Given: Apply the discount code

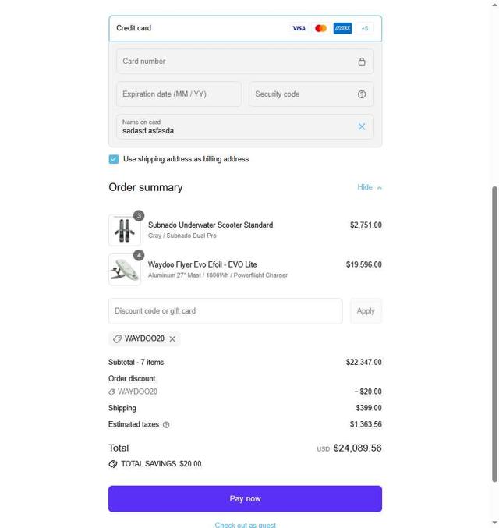Looking at the screenshot, I should (x=366, y=311).
